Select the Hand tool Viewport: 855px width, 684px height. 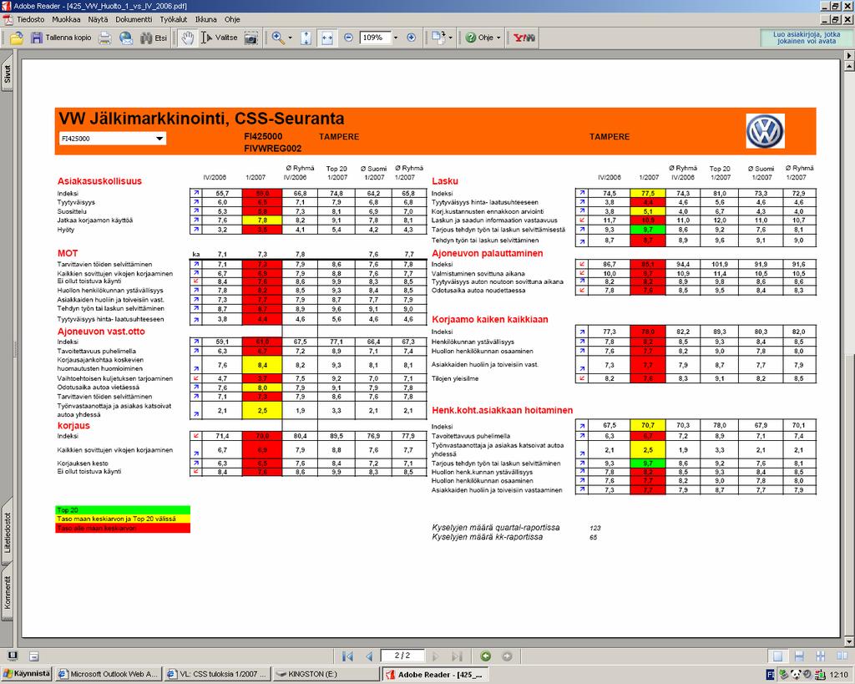188,38
